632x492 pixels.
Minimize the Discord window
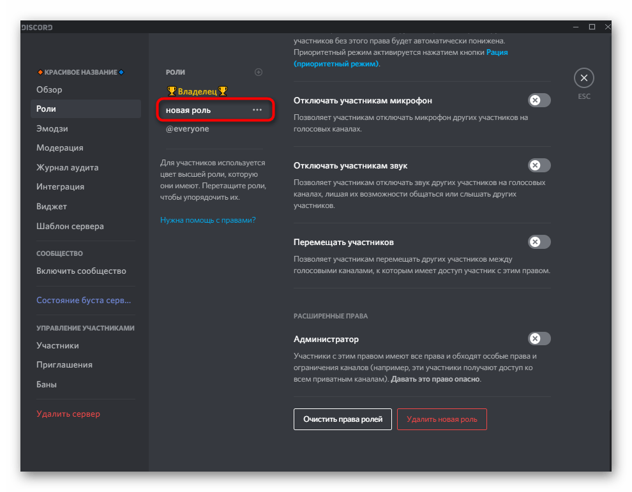tap(573, 27)
